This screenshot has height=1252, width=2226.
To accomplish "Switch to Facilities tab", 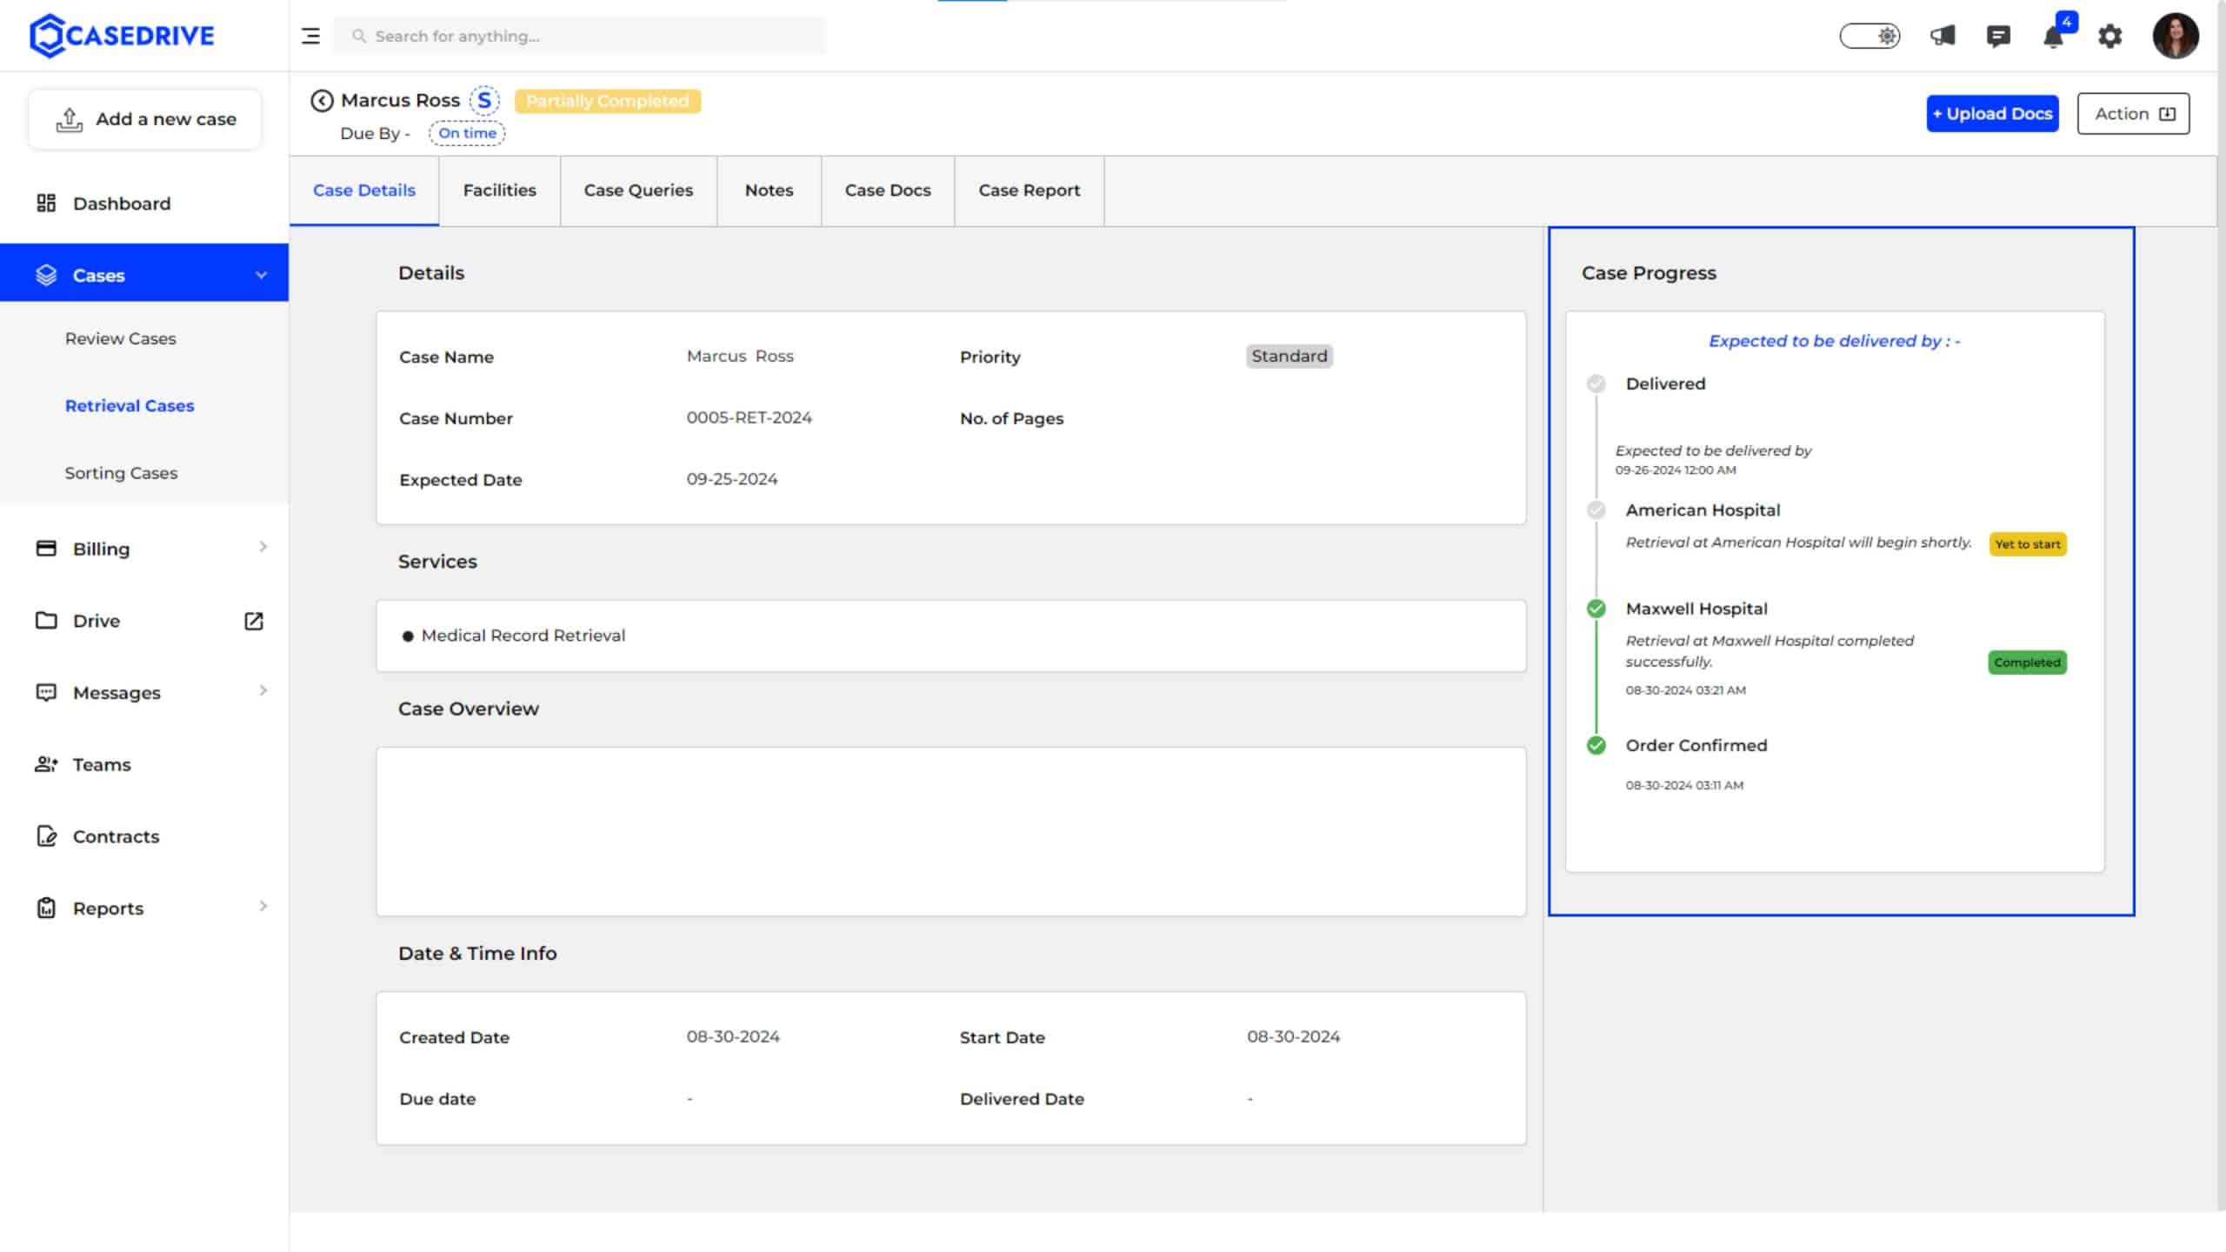I will tap(500, 190).
